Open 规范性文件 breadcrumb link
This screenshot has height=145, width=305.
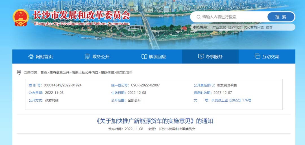click(x=125, y=73)
